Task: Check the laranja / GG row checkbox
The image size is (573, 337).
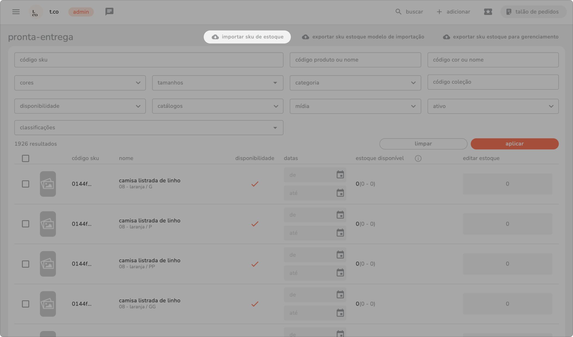Action: coord(26,304)
